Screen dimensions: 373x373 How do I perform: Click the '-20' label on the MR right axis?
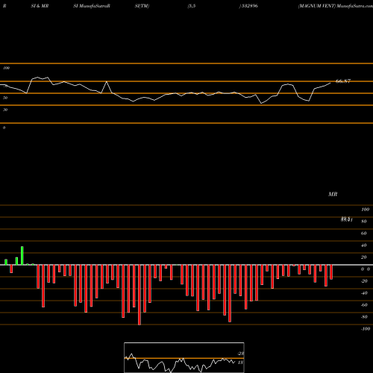(x=364, y=281)
